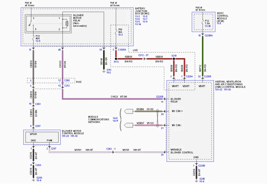Select the F38 30A fuse symbol
The width and height of the screenshot is (267, 196).
point(116,32)
